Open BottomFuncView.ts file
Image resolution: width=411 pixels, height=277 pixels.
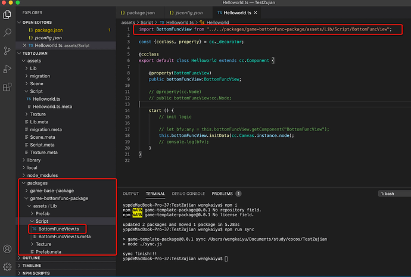tap(66, 229)
